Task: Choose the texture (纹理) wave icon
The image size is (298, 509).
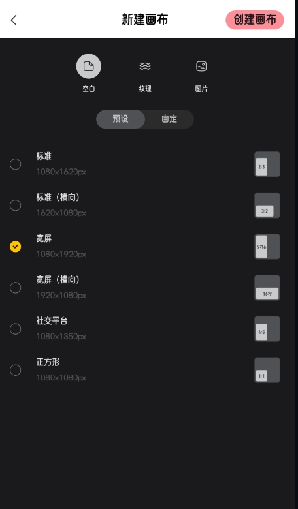Action: click(x=145, y=66)
